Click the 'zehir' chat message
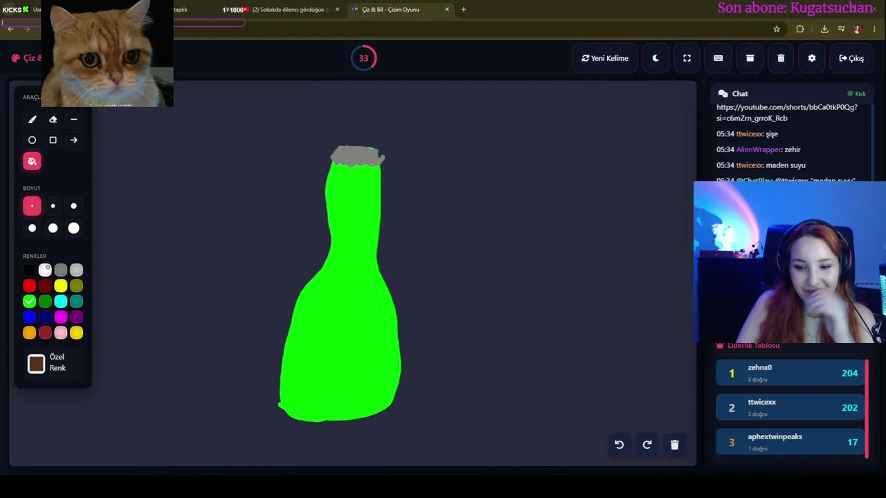886x498 pixels. [793, 149]
